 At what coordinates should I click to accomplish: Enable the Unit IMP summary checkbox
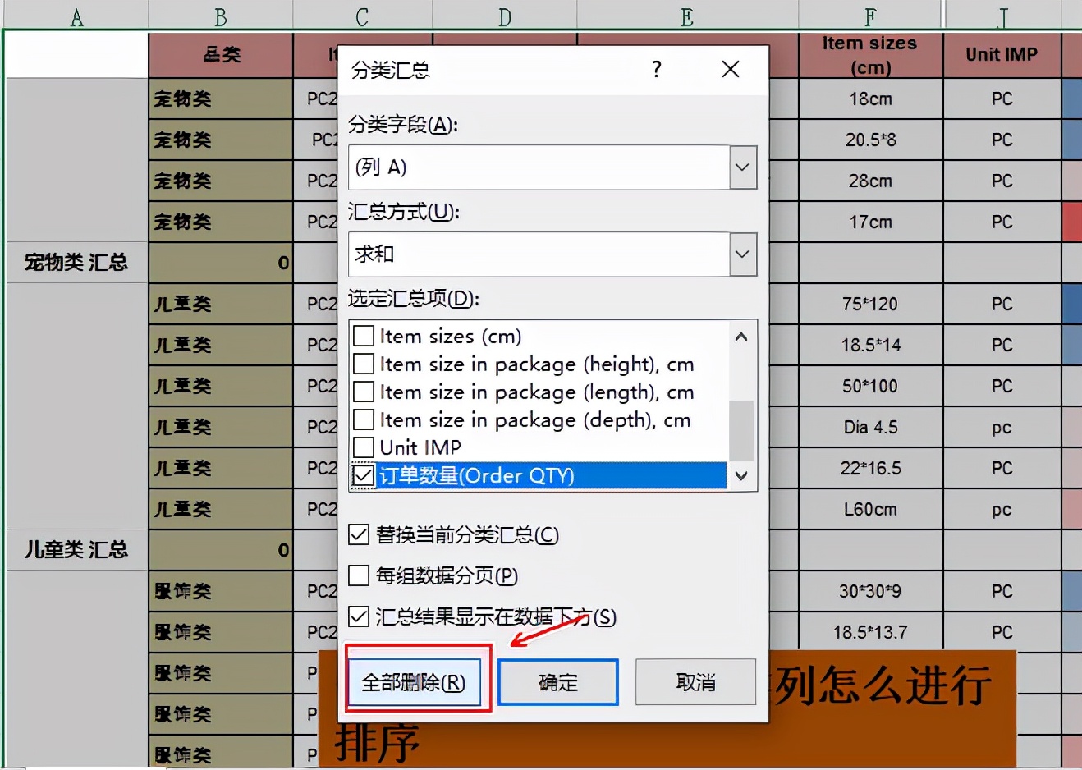tap(363, 447)
